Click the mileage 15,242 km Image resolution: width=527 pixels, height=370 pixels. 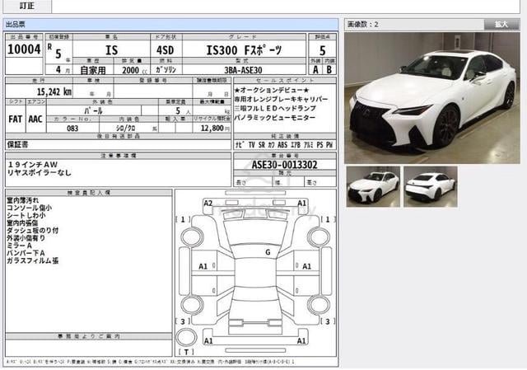point(54,91)
